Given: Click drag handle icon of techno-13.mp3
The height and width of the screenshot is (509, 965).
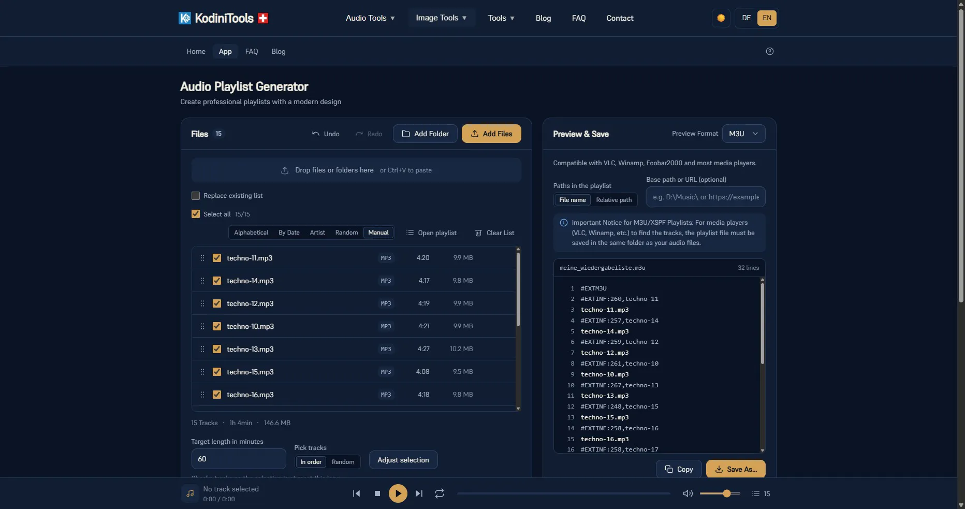Looking at the screenshot, I should (x=202, y=349).
